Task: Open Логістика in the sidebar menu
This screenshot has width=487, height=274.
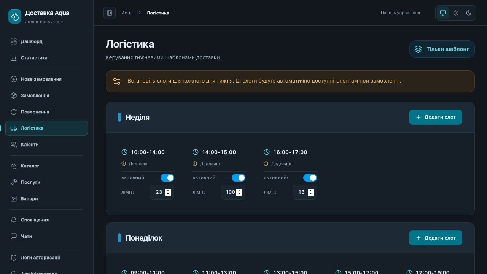Action: 46,128
